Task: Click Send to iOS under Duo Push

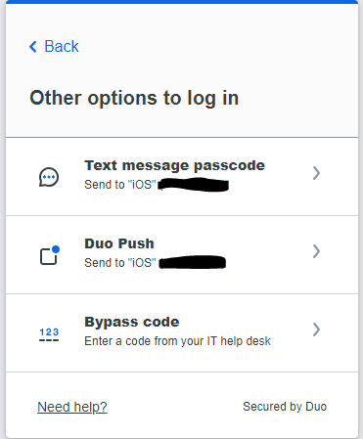Action: (x=120, y=263)
